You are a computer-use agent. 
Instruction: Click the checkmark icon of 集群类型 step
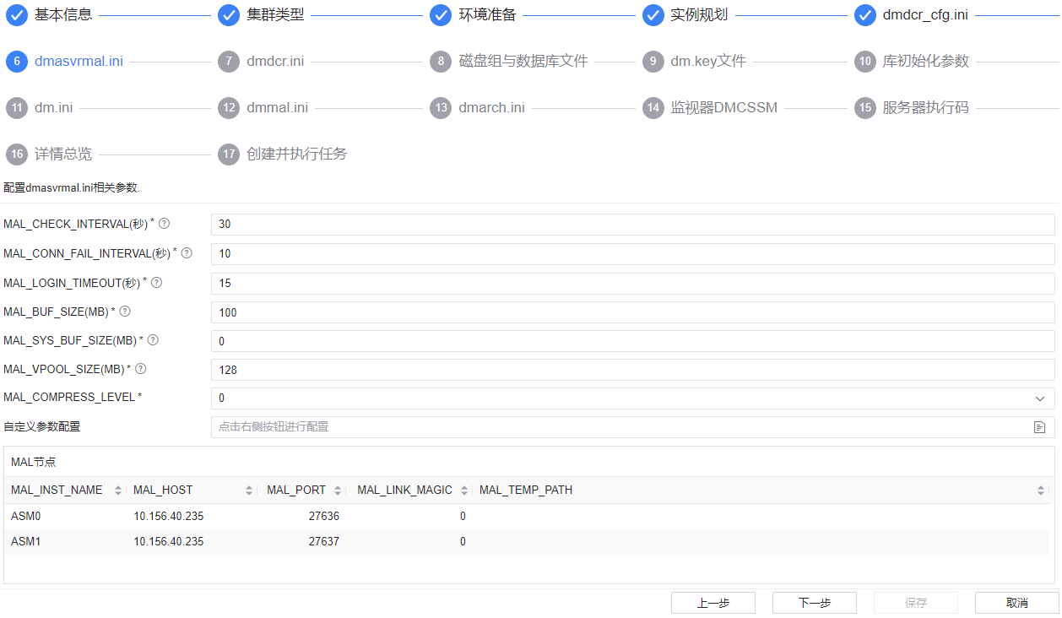coord(229,15)
